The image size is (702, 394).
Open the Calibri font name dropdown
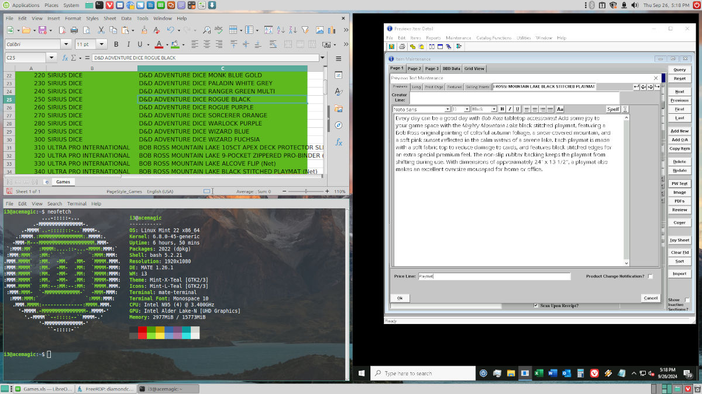(66, 44)
